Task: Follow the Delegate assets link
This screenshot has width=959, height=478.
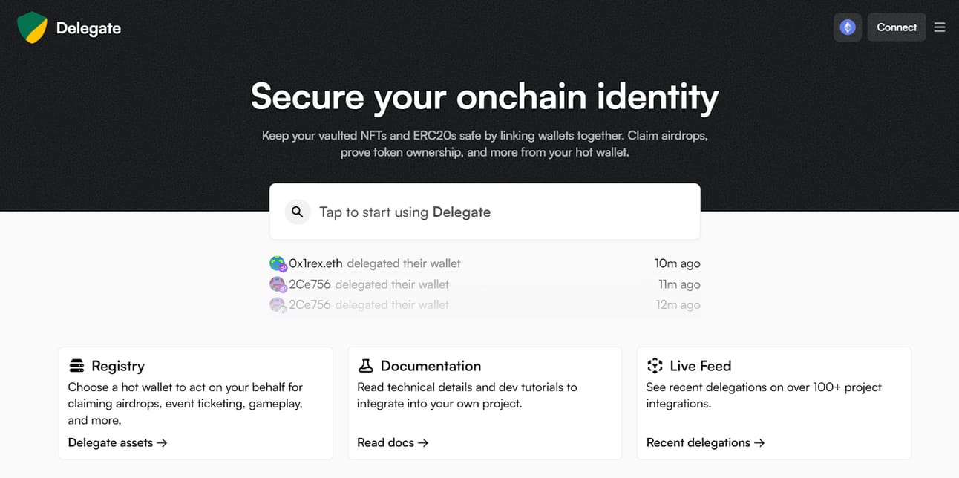Action: pyautogui.click(x=117, y=442)
